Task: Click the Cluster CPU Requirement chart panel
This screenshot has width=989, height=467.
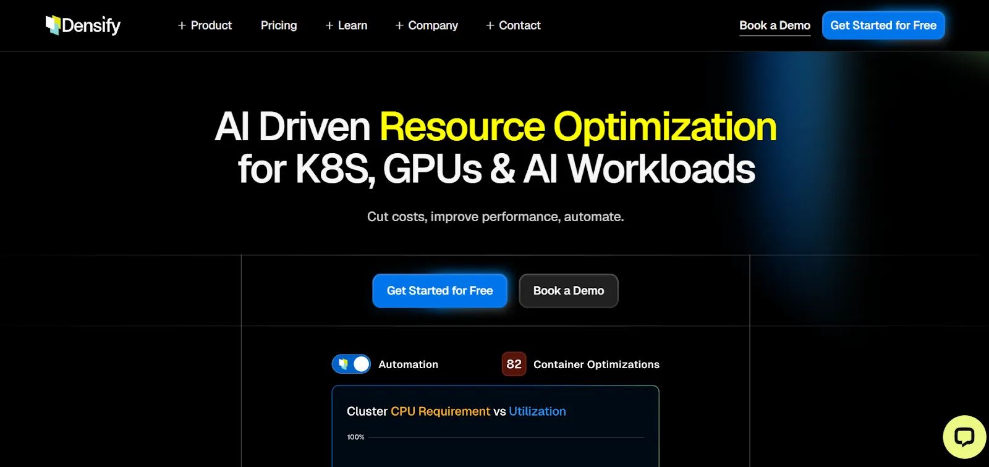Action: point(496,426)
